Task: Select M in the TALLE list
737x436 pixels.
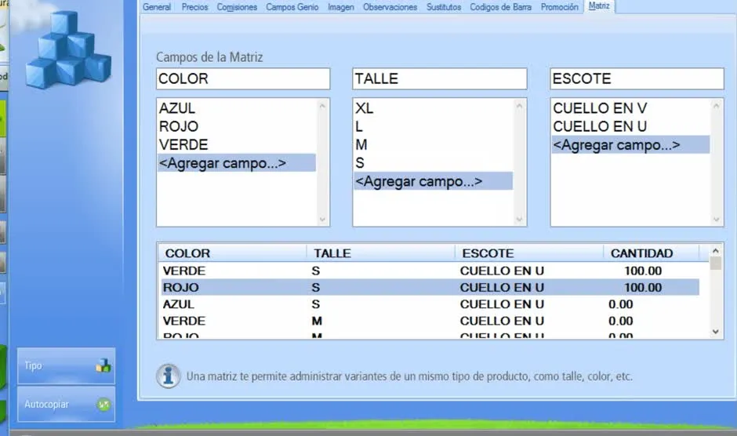Action: pyautogui.click(x=434, y=144)
